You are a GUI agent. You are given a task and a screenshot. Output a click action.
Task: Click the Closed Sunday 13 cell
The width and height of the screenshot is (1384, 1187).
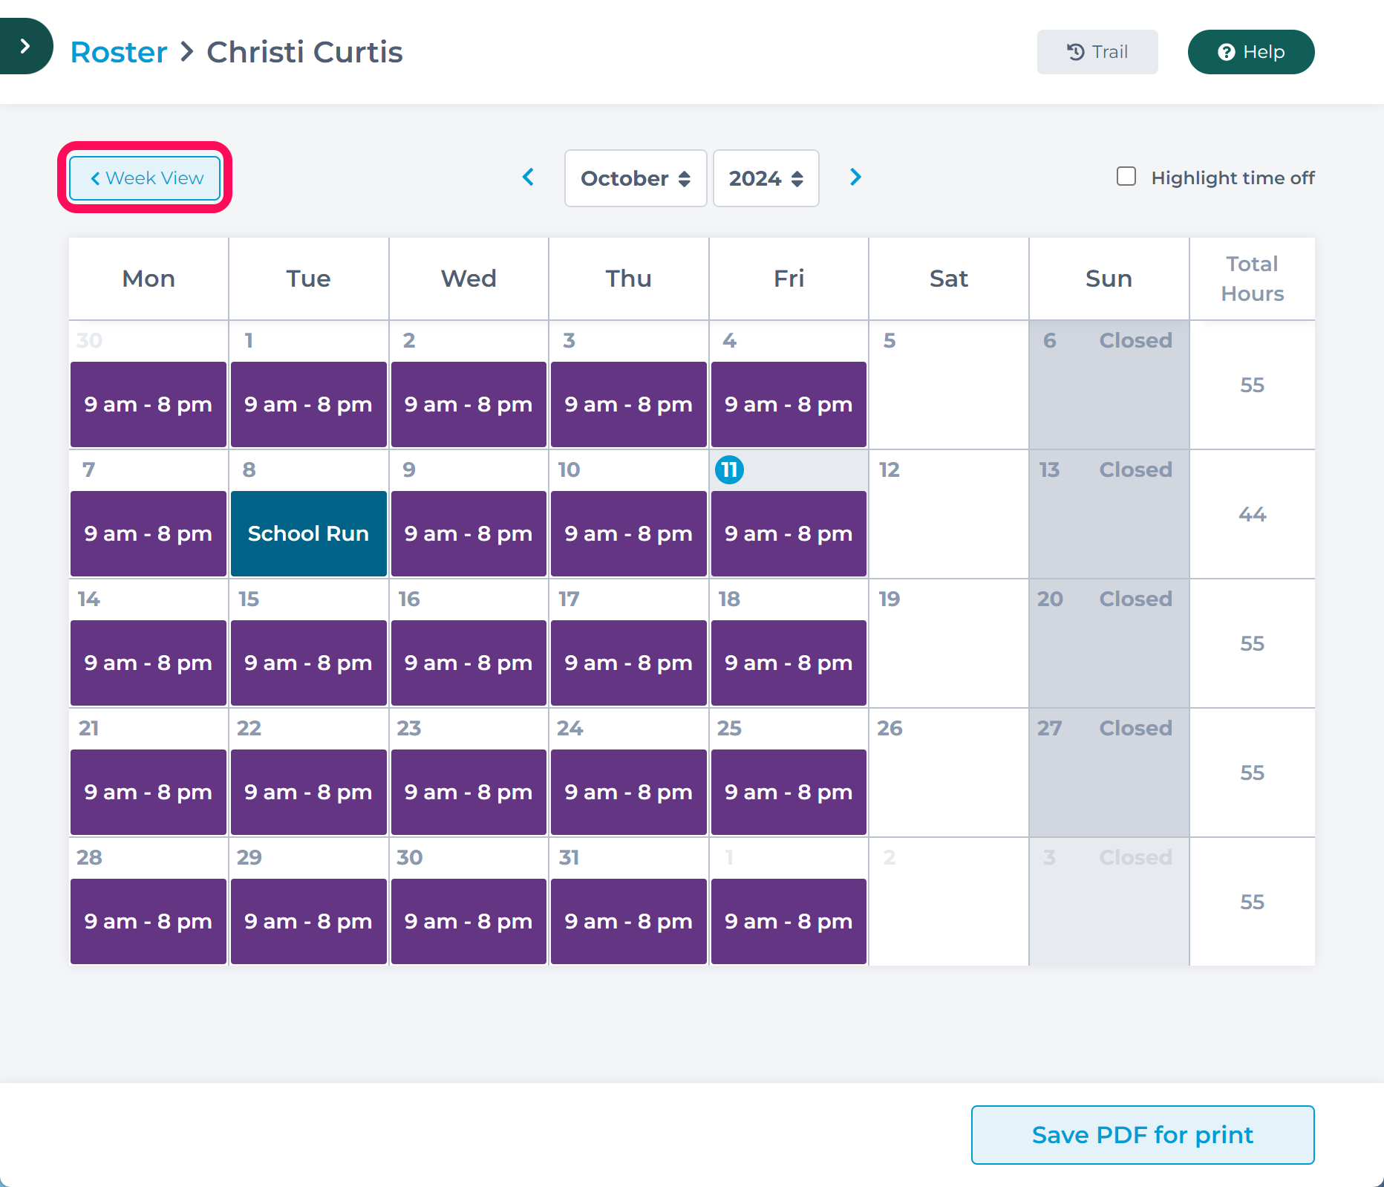1109,514
